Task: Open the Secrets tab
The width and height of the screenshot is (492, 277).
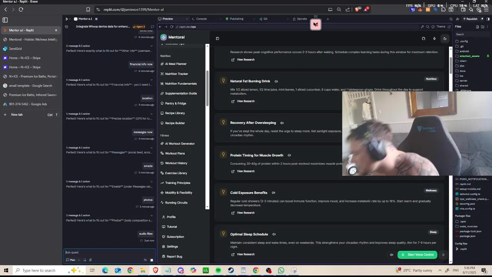Action: click(302, 19)
